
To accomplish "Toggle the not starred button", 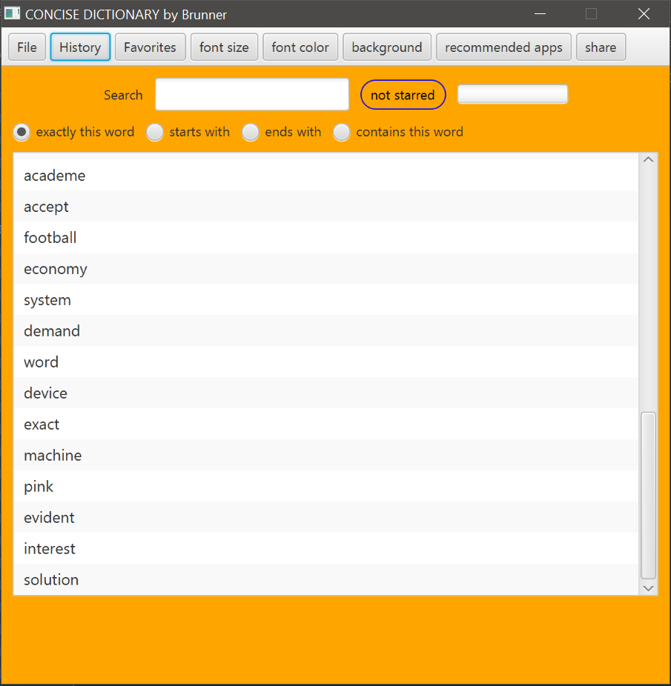I will [x=403, y=95].
